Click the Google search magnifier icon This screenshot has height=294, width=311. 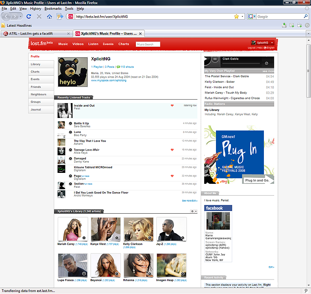[306, 16]
